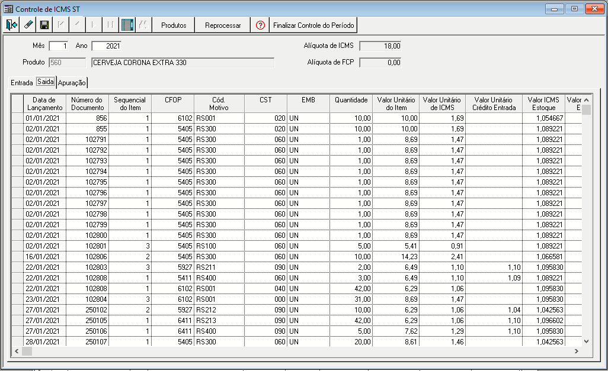Click the floppy disk save icon
Image resolution: width=608 pixels, height=371 pixels.
[x=44, y=25]
